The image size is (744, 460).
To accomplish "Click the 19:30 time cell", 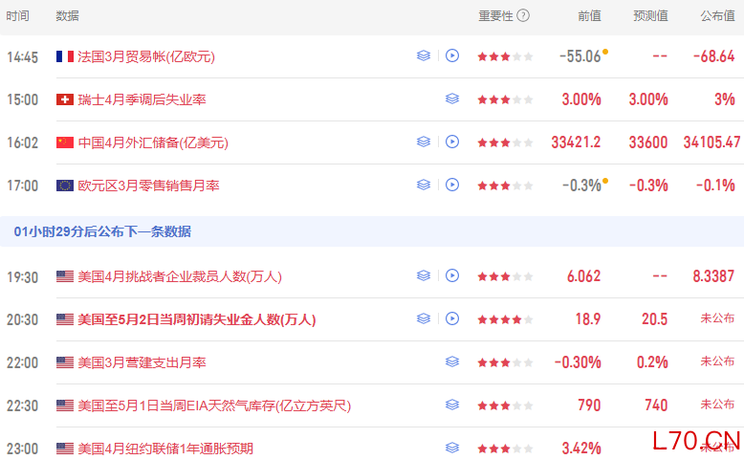I will (22, 276).
